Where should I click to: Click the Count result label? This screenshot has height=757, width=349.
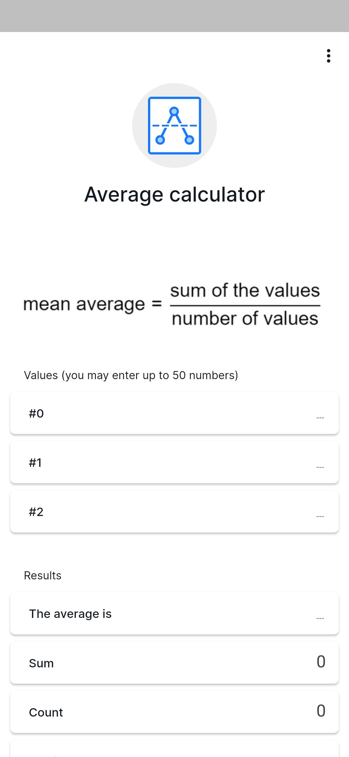point(46,712)
